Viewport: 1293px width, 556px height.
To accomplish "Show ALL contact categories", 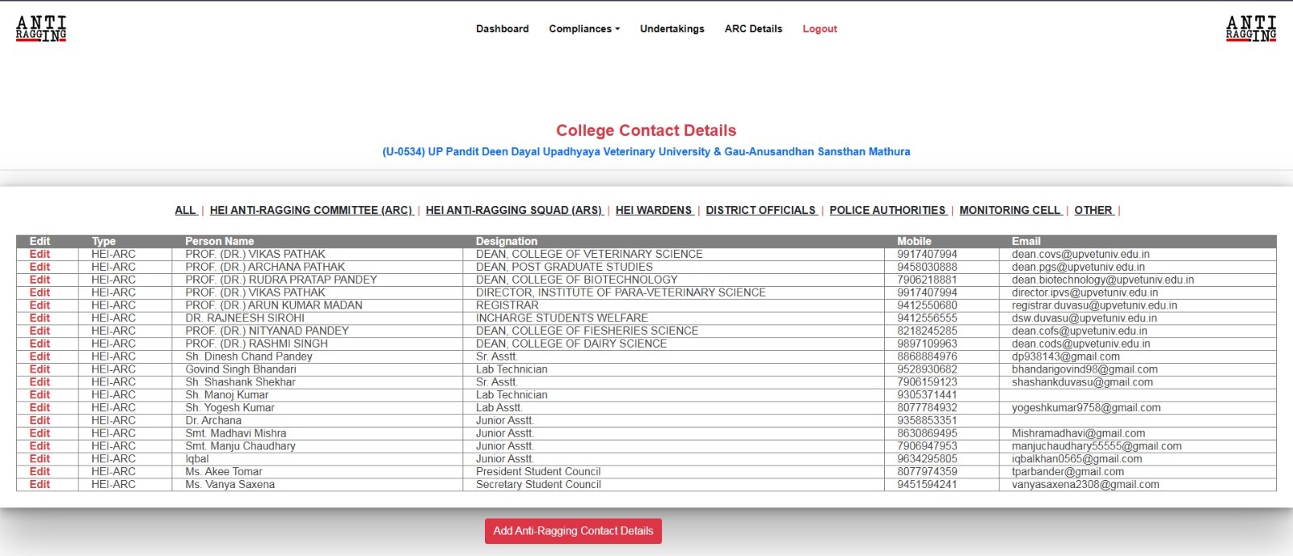I will point(185,210).
